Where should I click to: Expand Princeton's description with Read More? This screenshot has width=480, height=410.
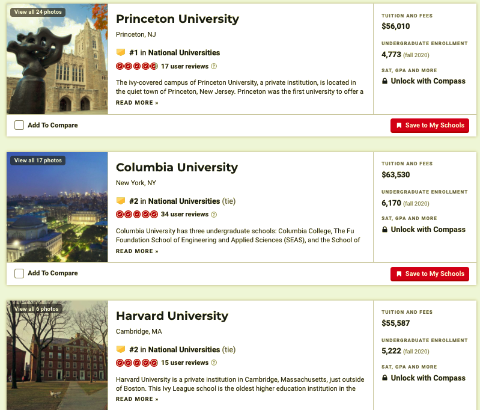click(137, 103)
